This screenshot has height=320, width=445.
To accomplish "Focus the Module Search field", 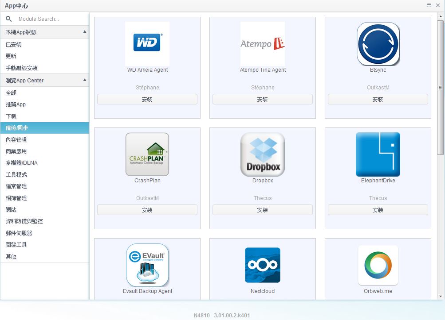I will 52,19.
